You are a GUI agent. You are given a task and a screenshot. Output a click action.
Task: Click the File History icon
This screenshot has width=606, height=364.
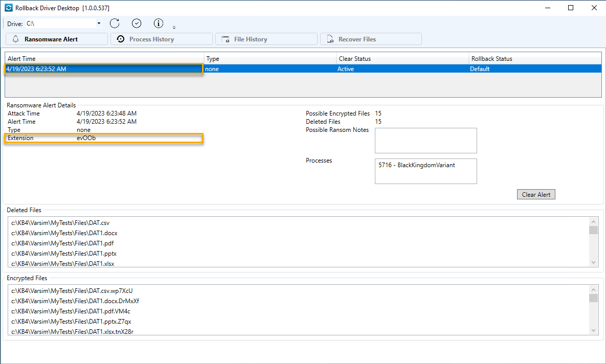click(x=226, y=38)
